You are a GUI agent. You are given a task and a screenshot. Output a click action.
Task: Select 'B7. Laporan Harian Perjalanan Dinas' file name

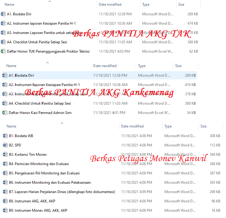(62, 192)
